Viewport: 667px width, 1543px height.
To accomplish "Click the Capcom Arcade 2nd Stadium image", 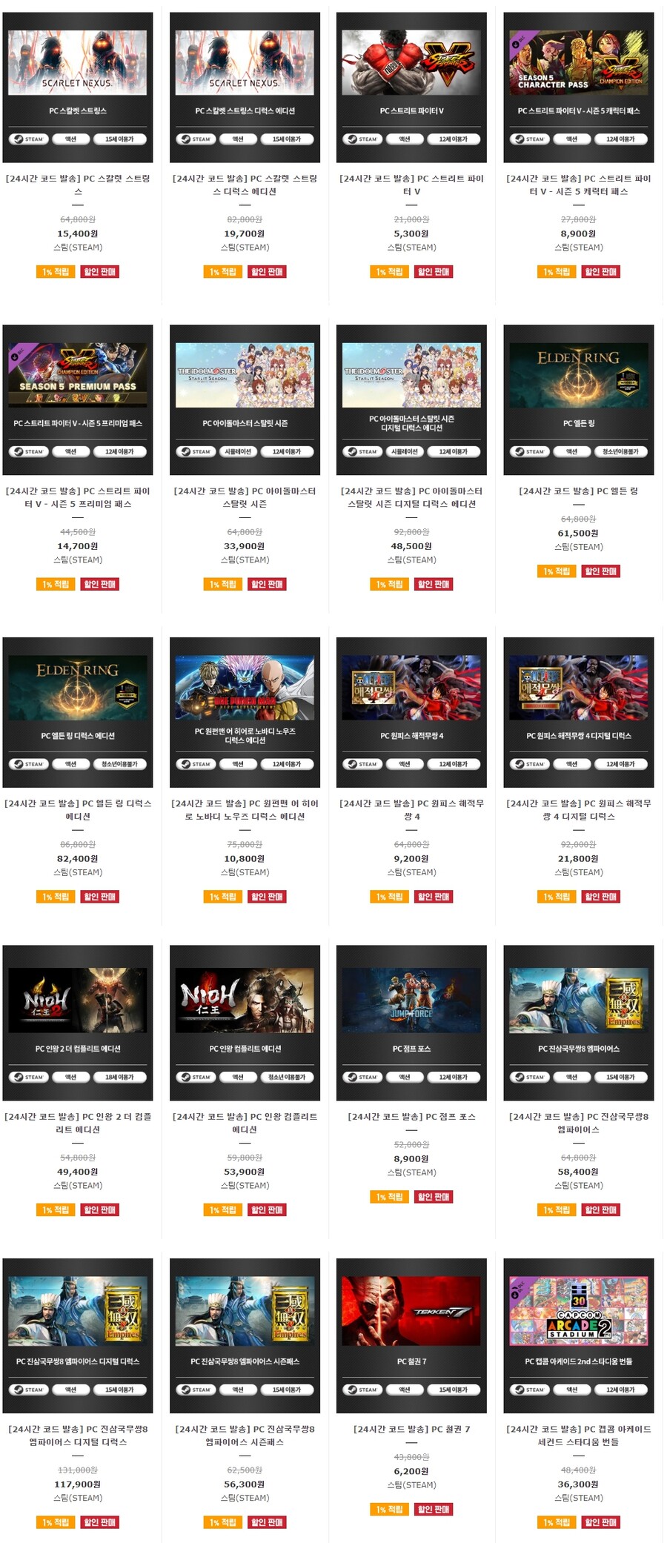I will coord(579,1335).
